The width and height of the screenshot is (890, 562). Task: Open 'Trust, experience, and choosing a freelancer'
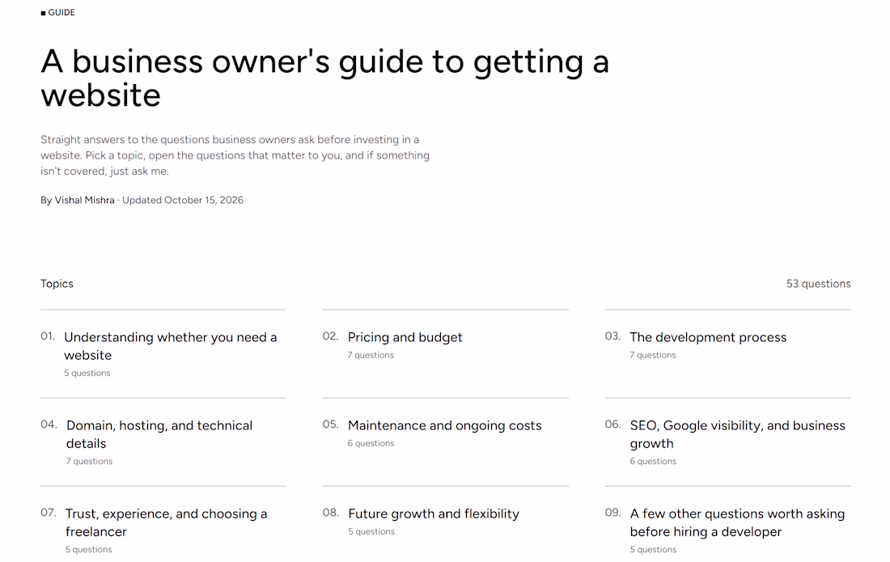(167, 522)
